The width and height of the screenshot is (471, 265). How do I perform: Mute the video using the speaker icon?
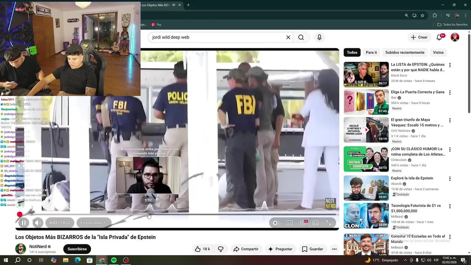pos(38,223)
